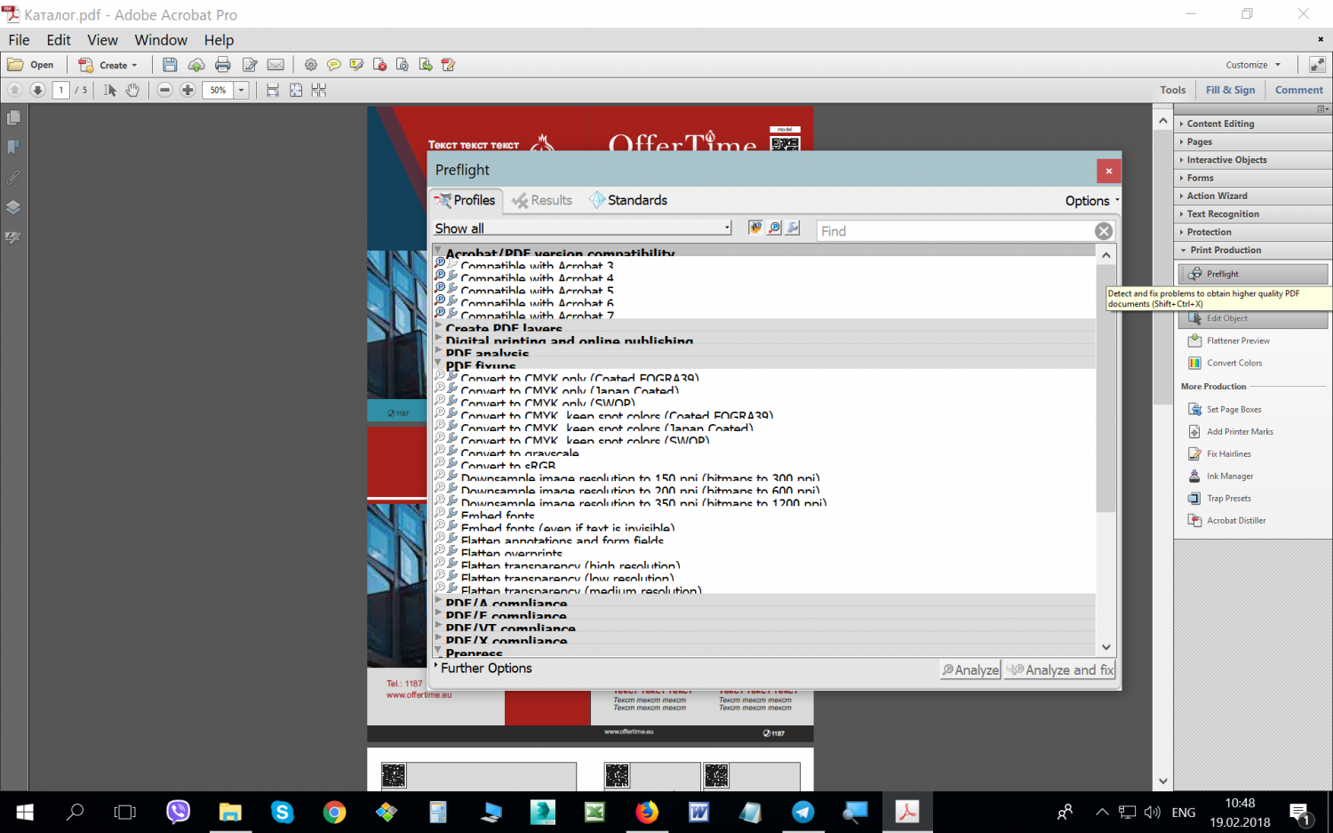This screenshot has width=1333, height=833.
Task: Expand the PDF/A compliance group
Action: point(438,602)
